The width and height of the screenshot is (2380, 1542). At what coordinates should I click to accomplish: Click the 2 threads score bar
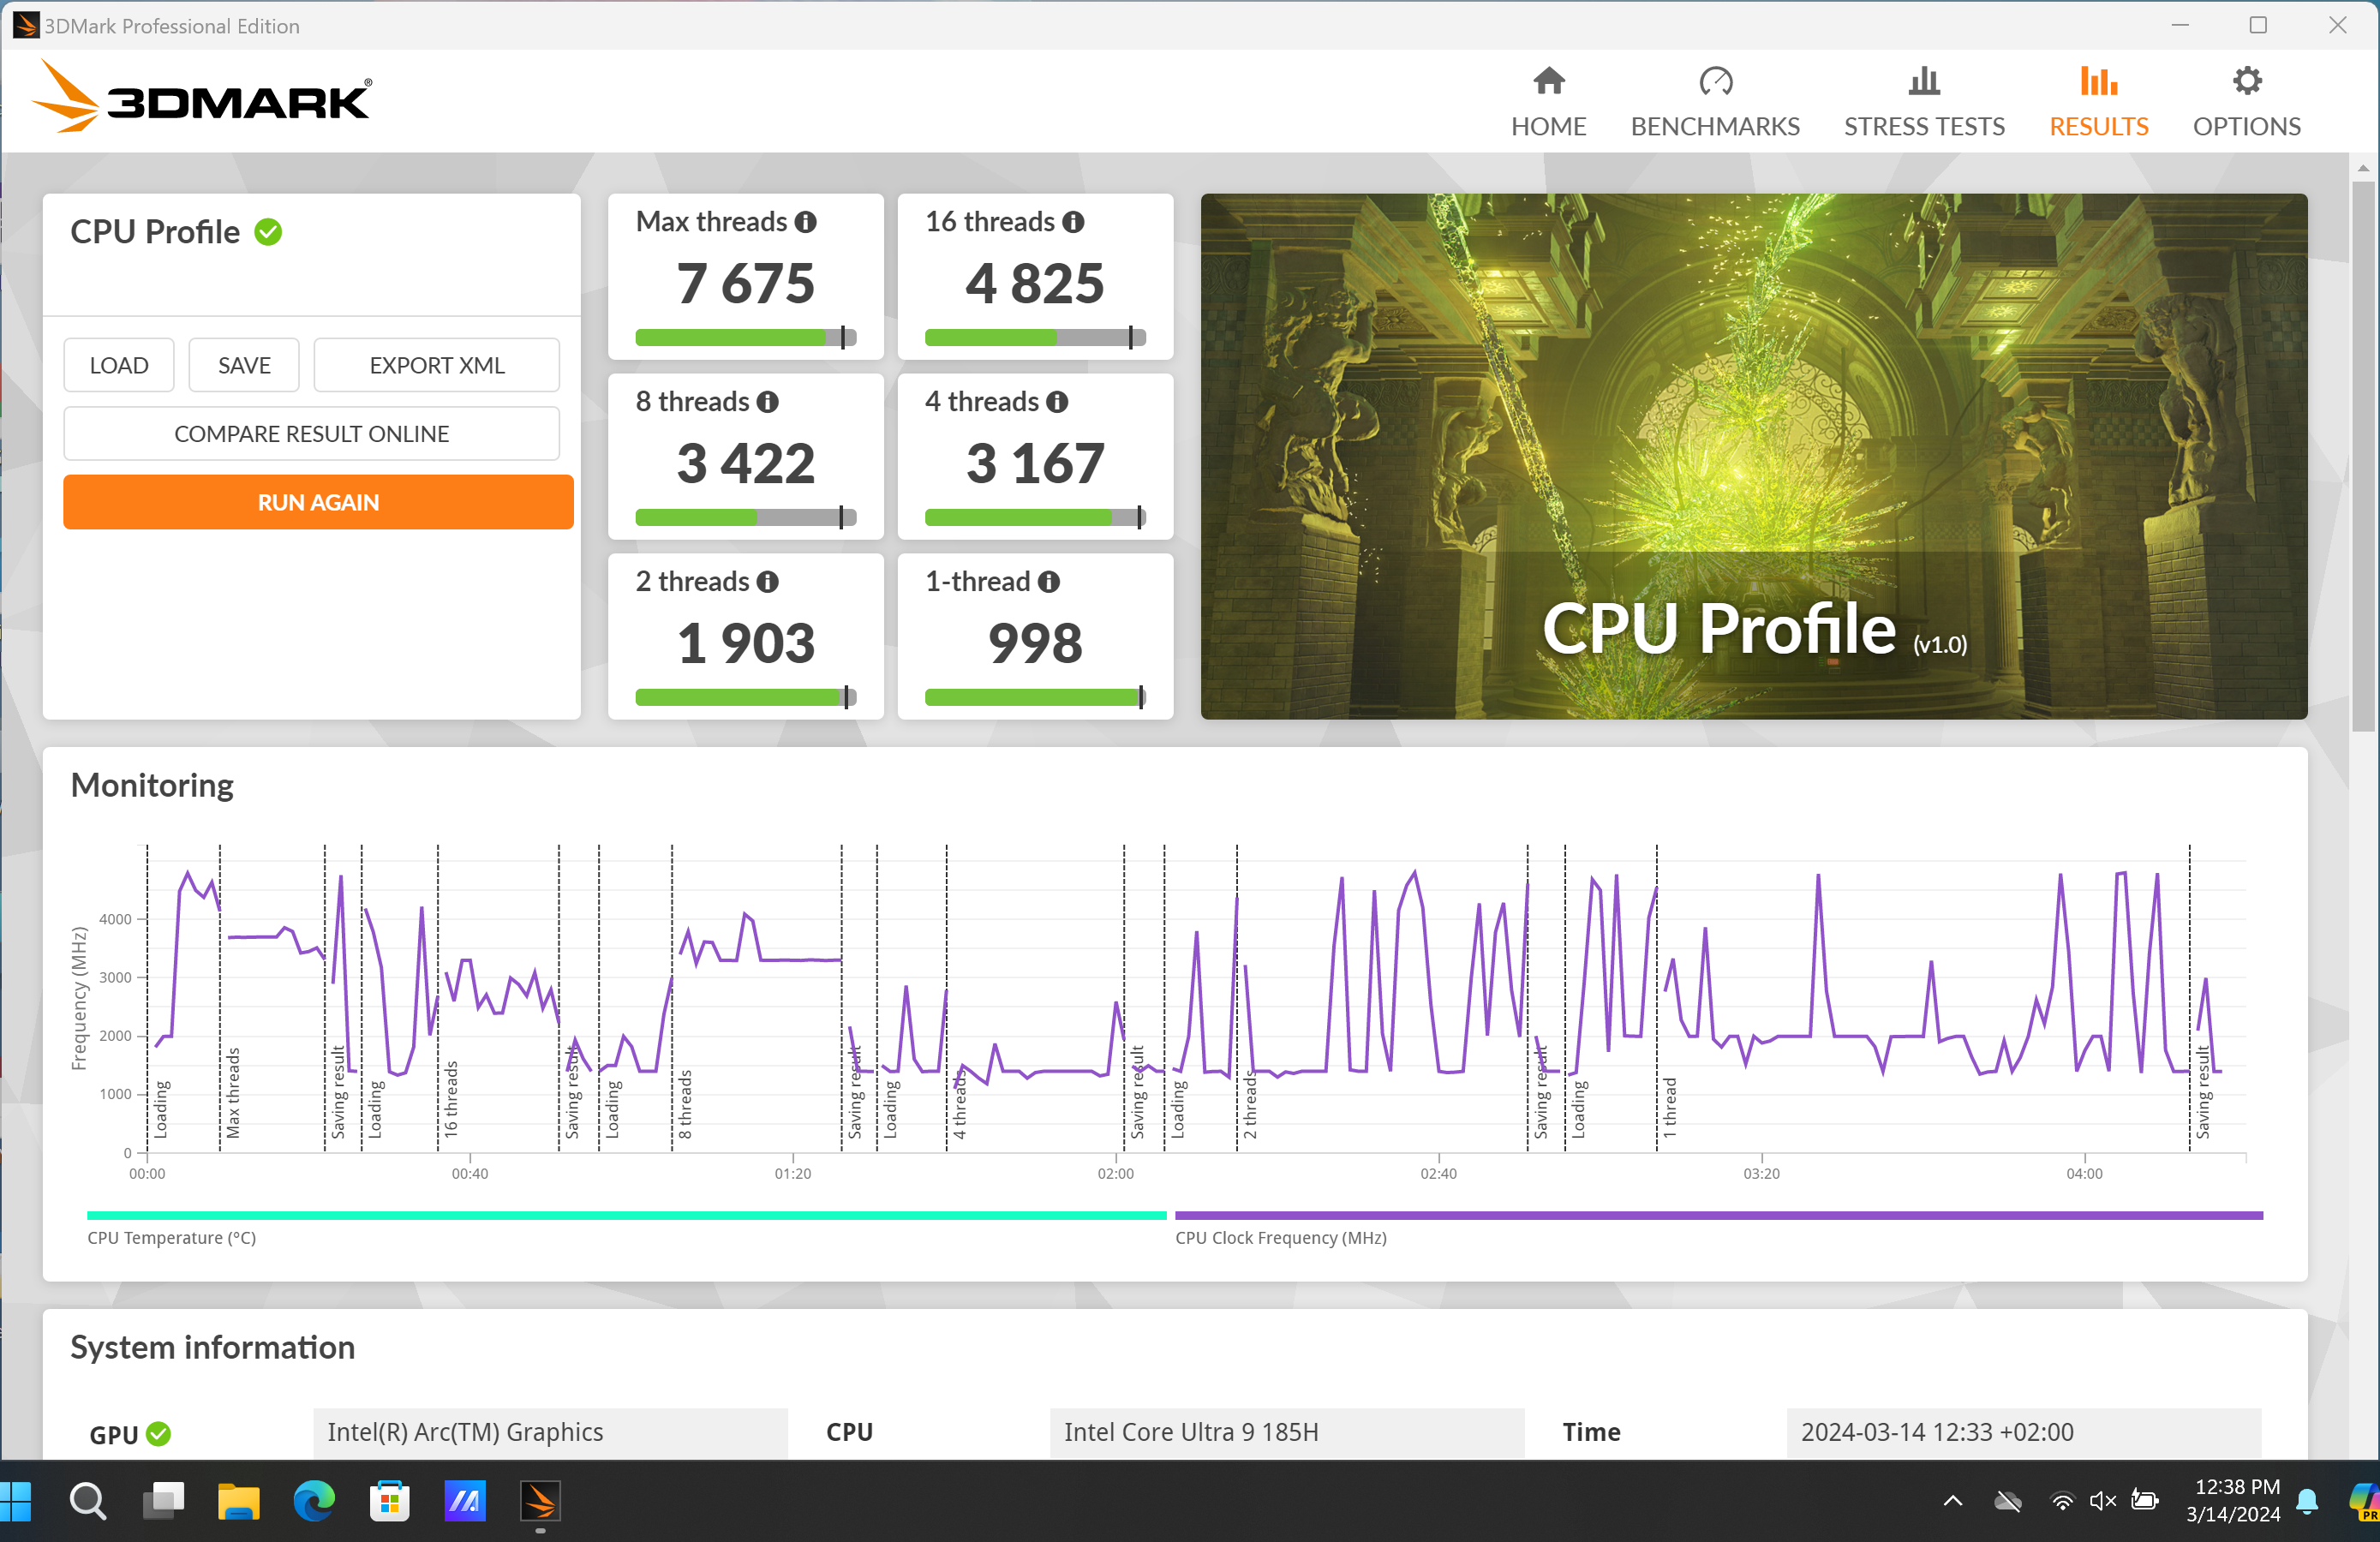tap(746, 698)
